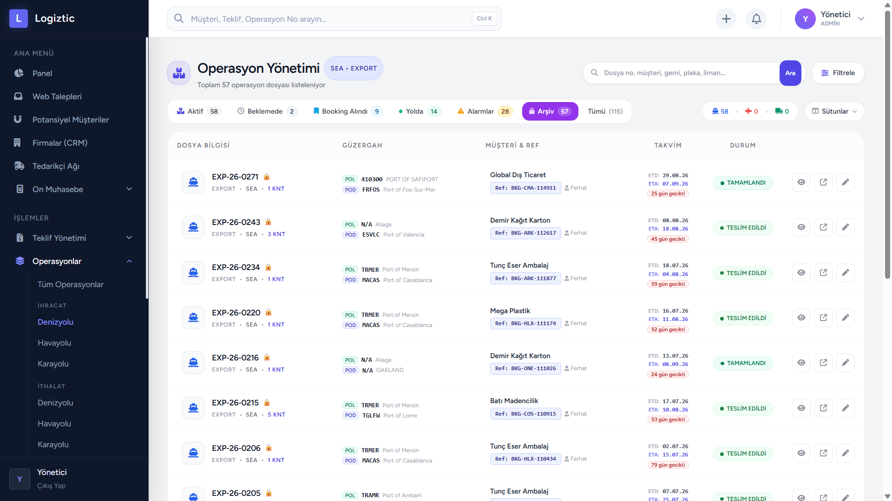892x501 pixels.
Task: Open the Filtrele filter button
Action: [838, 73]
